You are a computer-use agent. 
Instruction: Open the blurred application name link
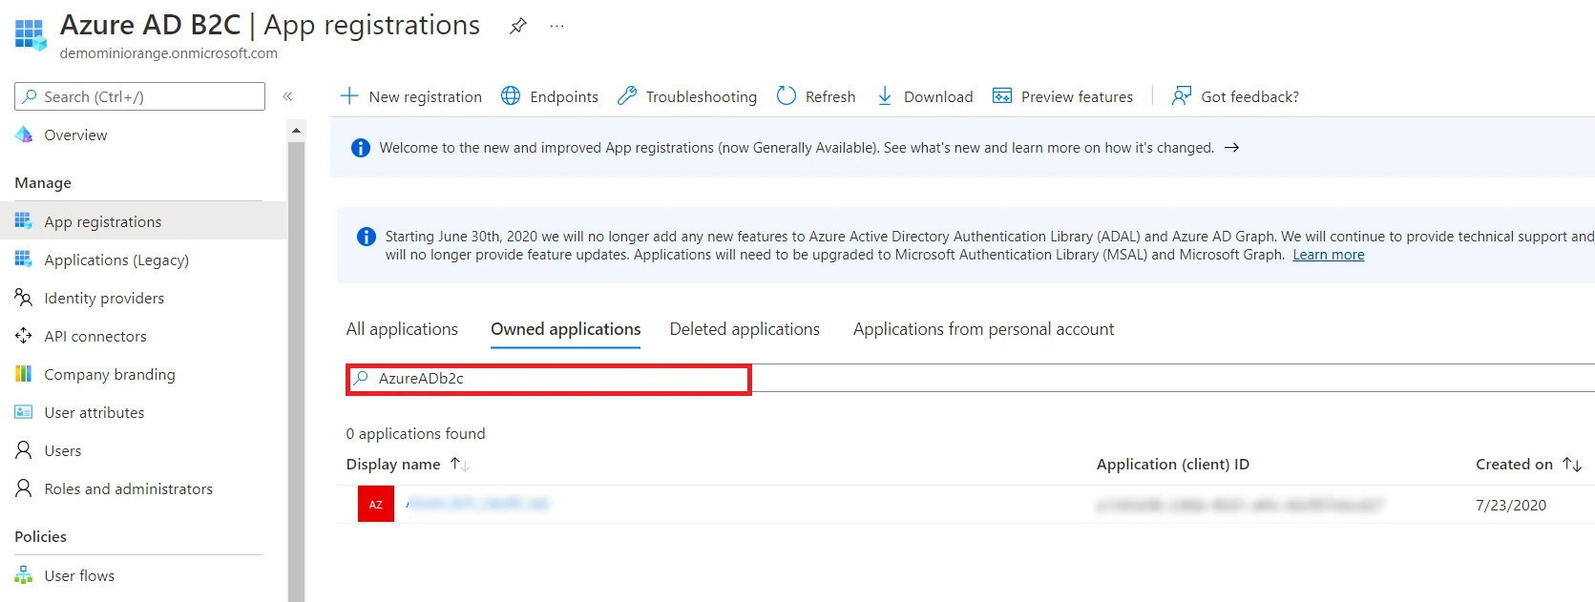[x=477, y=503]
